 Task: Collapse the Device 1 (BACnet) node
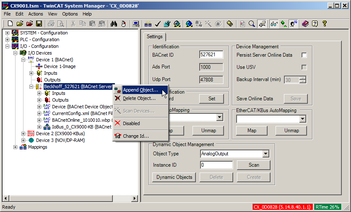(x=23, y=60)
